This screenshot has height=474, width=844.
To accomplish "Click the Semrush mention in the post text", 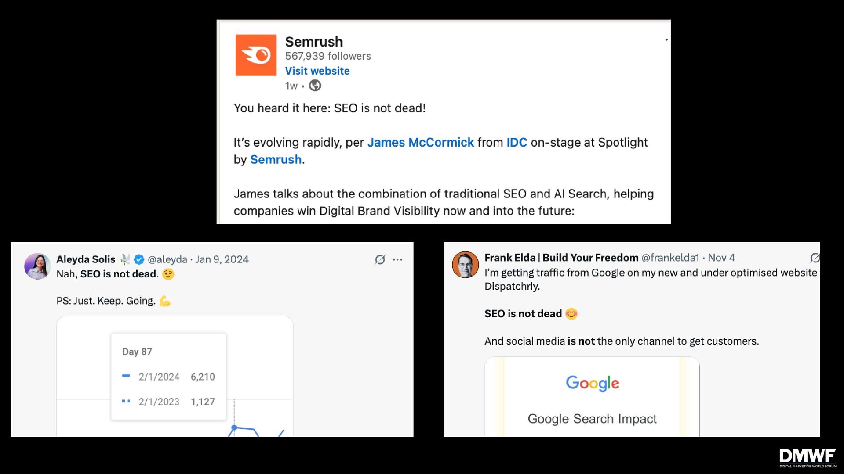I will point(276,160).
